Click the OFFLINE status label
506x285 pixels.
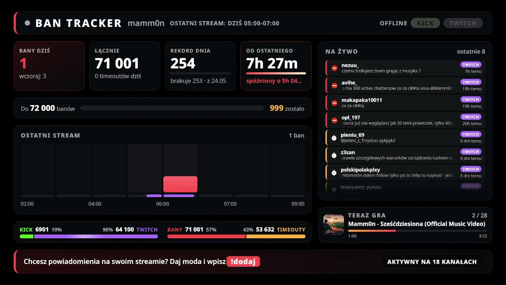[x=393, y=23]
